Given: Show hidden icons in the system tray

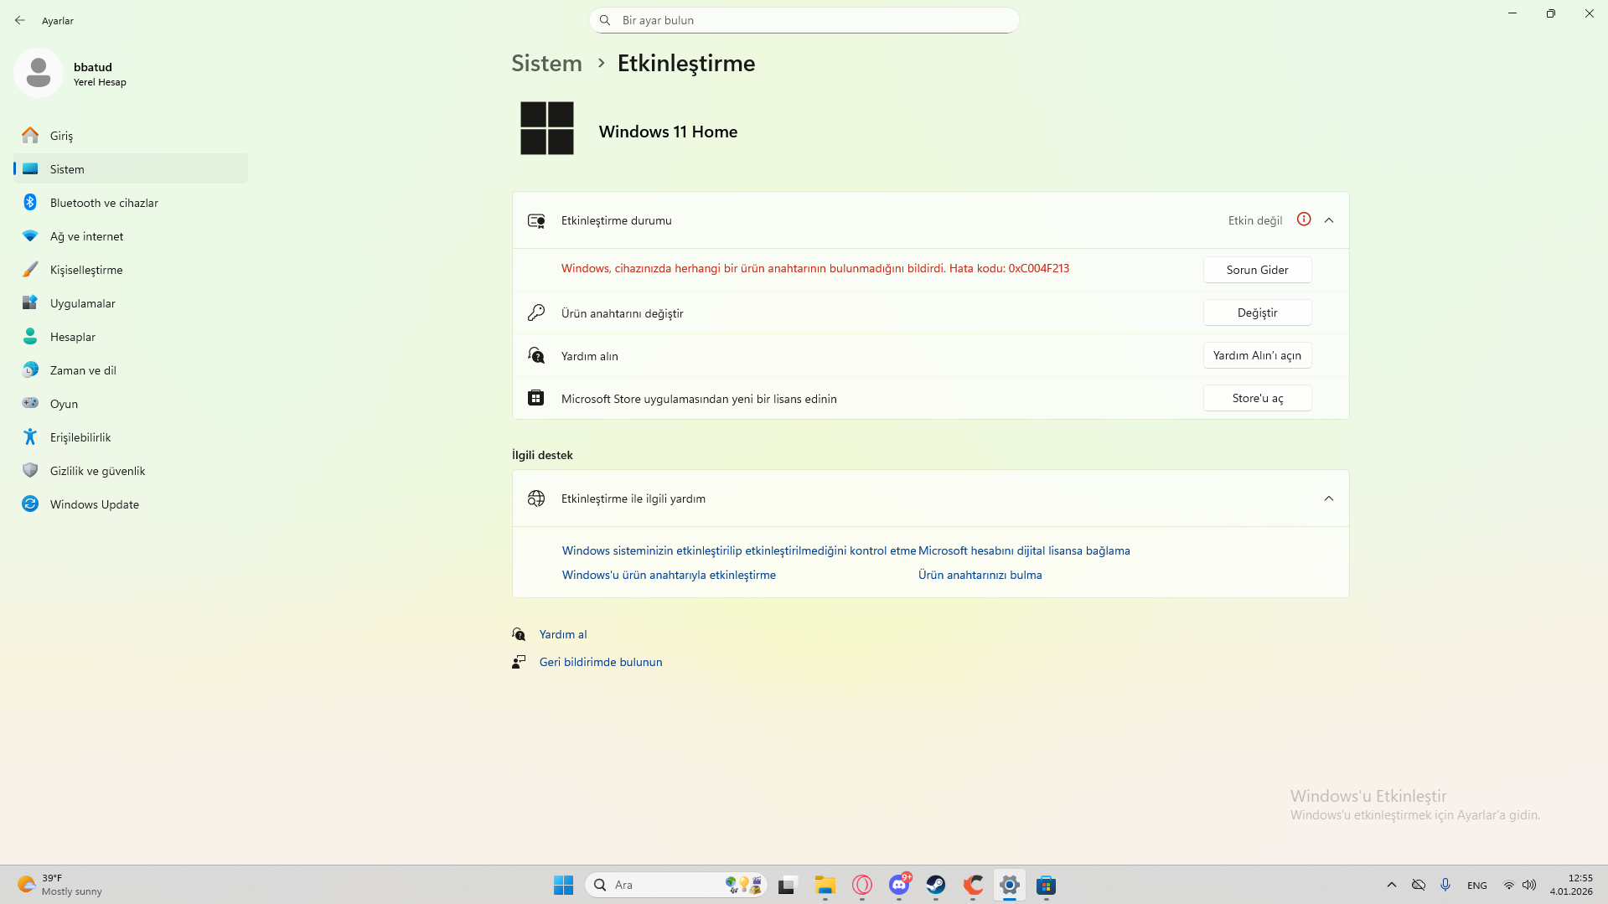Looking at the screenshot, I should (1392, 885).
